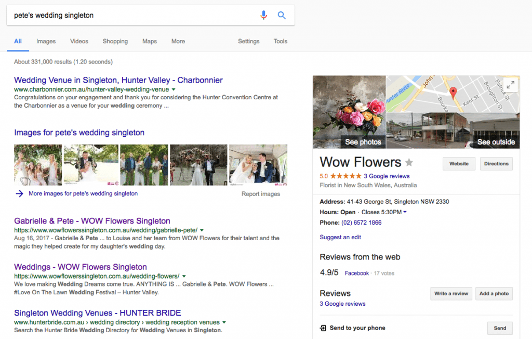The image size is (532, 339).
Task: Click the red map pin marker
Action: [x=453, y=93]
